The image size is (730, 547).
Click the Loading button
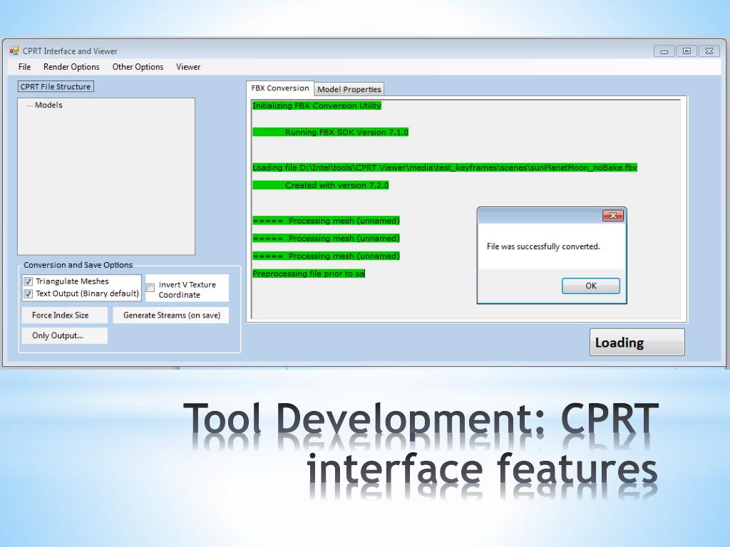[637, 343]
